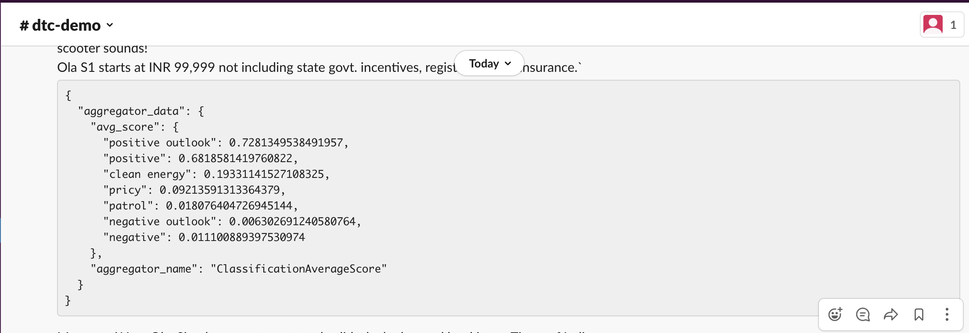Click the "positive outlook" score line
Image resolution: width=969 pixels, height=333 pixels.
(226, 143)
